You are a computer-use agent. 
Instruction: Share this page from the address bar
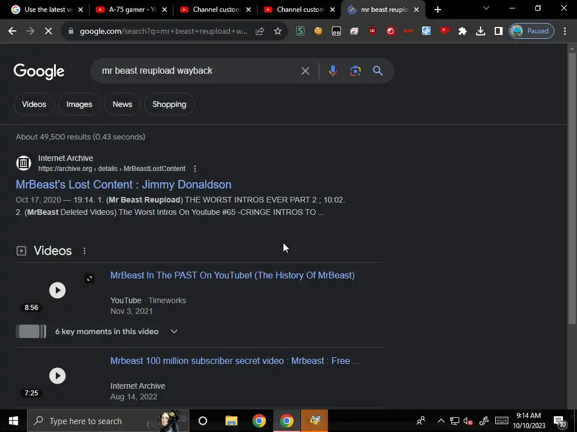tap(260, 31)
